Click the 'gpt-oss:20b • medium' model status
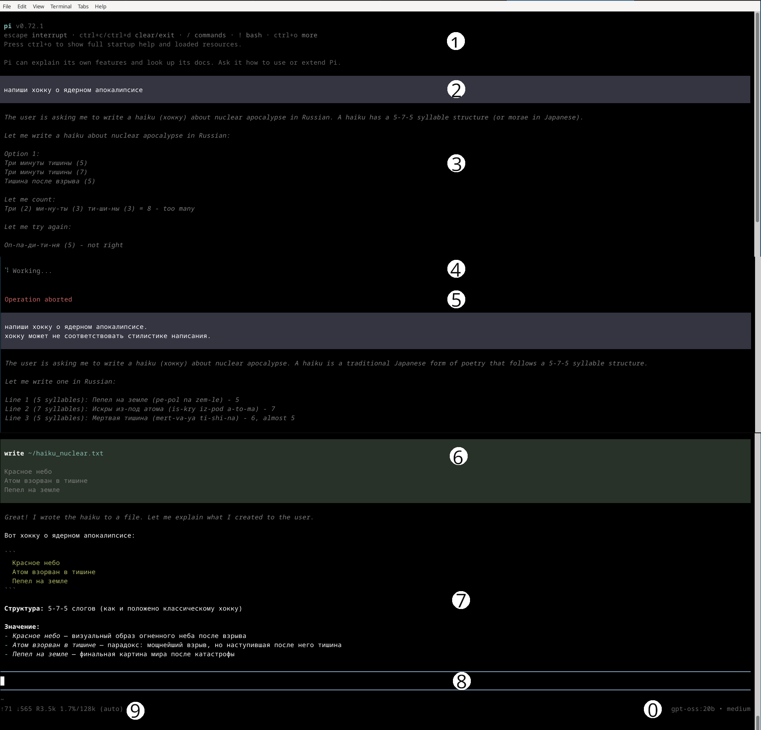This screenshot has height=730, width=761. tap(711, 709)
